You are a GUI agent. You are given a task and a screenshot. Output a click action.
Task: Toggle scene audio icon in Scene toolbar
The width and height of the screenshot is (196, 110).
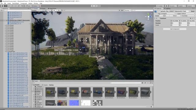click(x=51, y=10)
